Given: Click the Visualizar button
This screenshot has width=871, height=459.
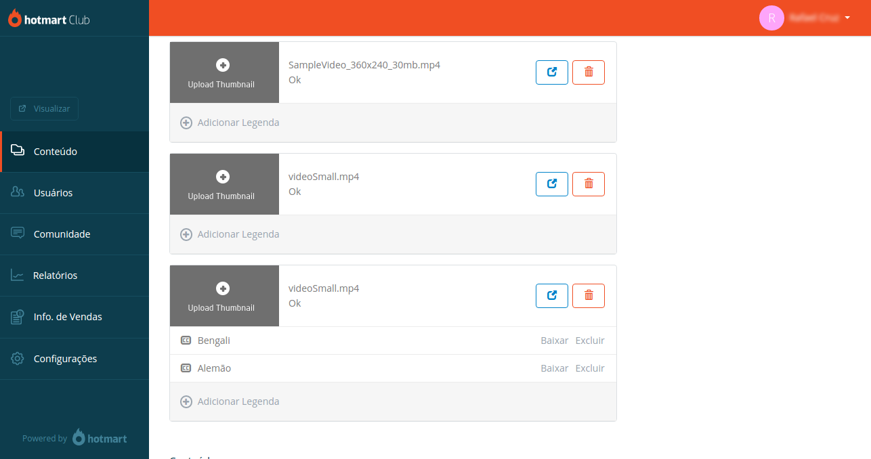Looking at the screenshot, I should coord(44,108).
